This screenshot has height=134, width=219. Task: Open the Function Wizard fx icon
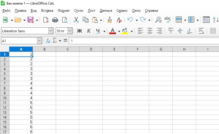pyautogui.click(x=48, y=41)
